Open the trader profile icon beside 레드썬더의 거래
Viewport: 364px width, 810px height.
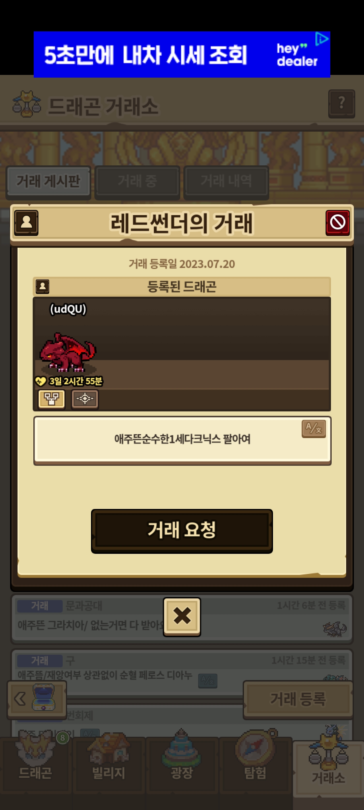tap(26, 222)
